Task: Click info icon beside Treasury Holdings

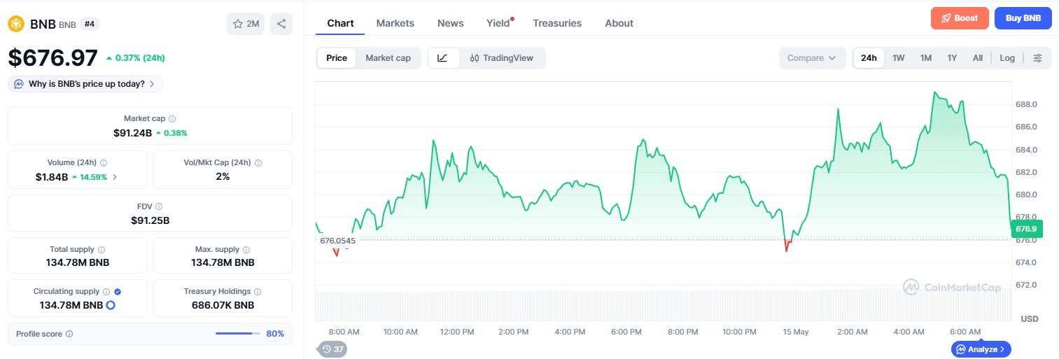Action: click(258, 291)
